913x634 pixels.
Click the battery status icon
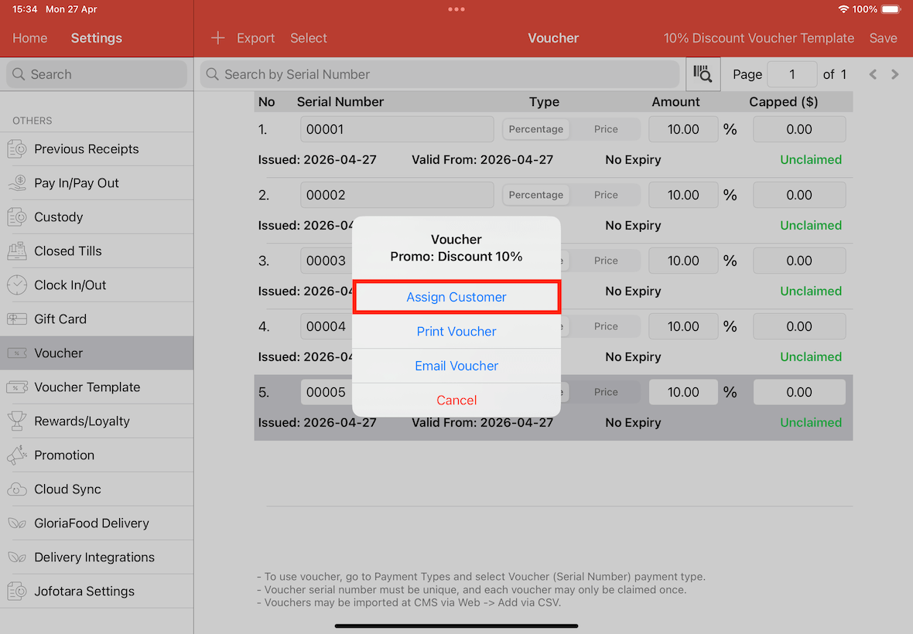[891, 9]
